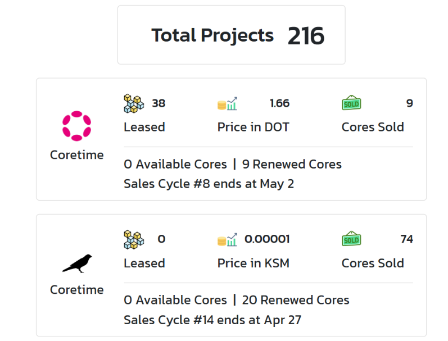Click the 20 Renewed Cores text
The image size is (448, 341).
pyautogui.click(x=296, y=300)
